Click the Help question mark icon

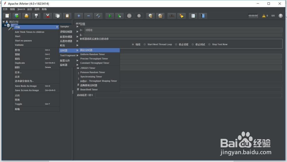point(203,16)
